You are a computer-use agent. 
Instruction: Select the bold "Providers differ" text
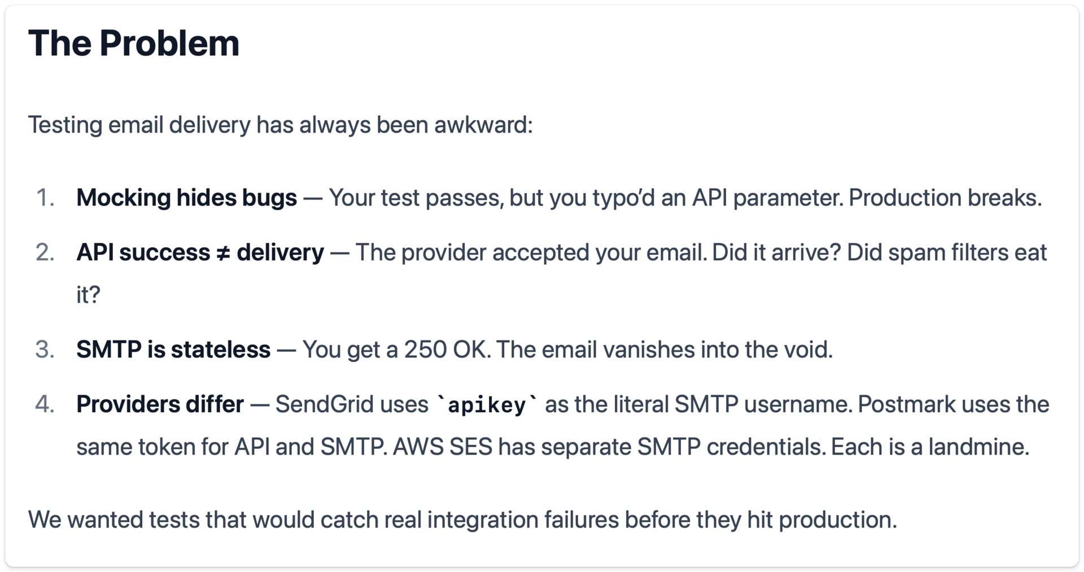click(160, 404)
